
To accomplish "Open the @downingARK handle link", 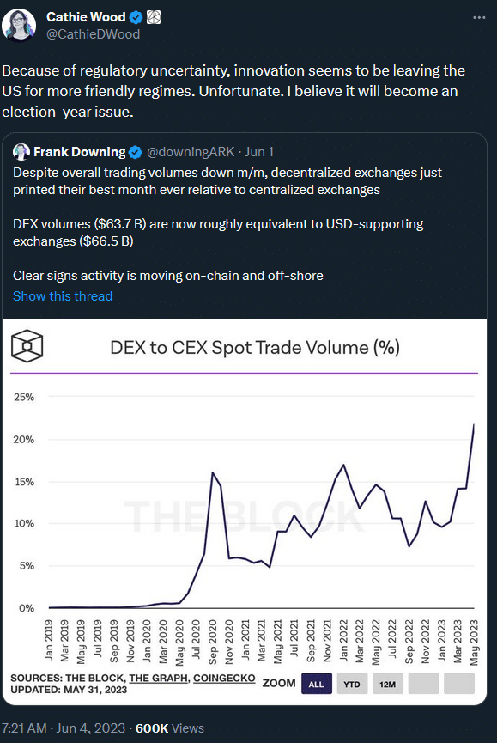I will 191,152.
